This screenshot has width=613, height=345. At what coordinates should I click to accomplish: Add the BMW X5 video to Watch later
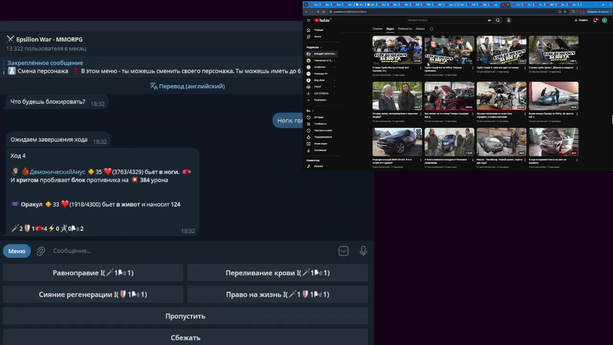click(x=419, y=131)
